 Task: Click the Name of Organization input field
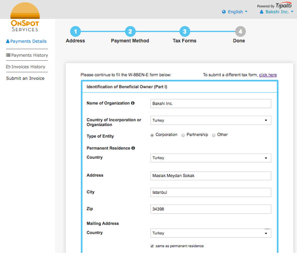coord(211,104)
